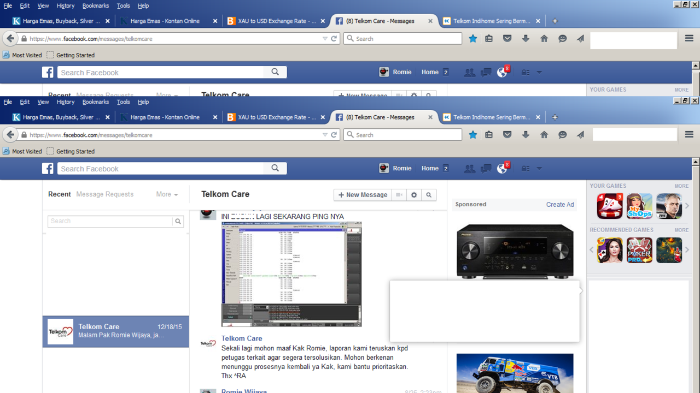
Task: Open History menu in the front Firefox window
Action: [x=65, y=102]
